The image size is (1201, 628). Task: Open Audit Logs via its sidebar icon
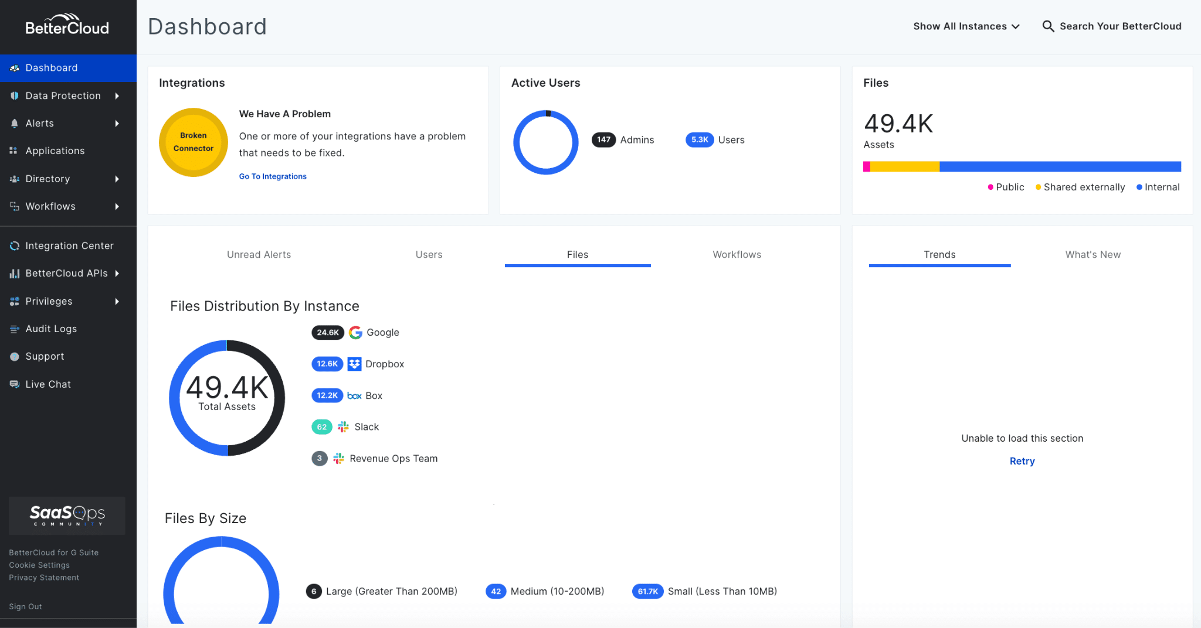pos(14,329)
